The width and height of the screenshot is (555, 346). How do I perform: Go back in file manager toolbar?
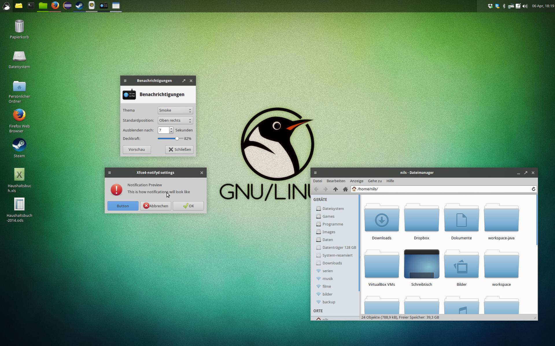pyautogui.click(x=316, y=189)
